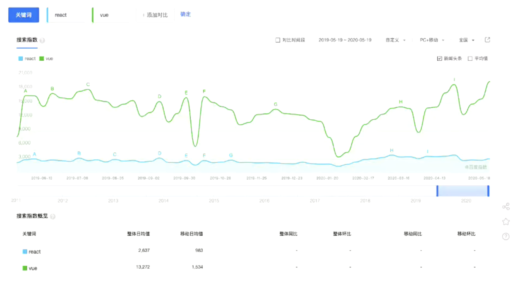Click value 13,272 in the vue row
The width and height of the screenshot is (513, 296).
(x=143, y=267)
